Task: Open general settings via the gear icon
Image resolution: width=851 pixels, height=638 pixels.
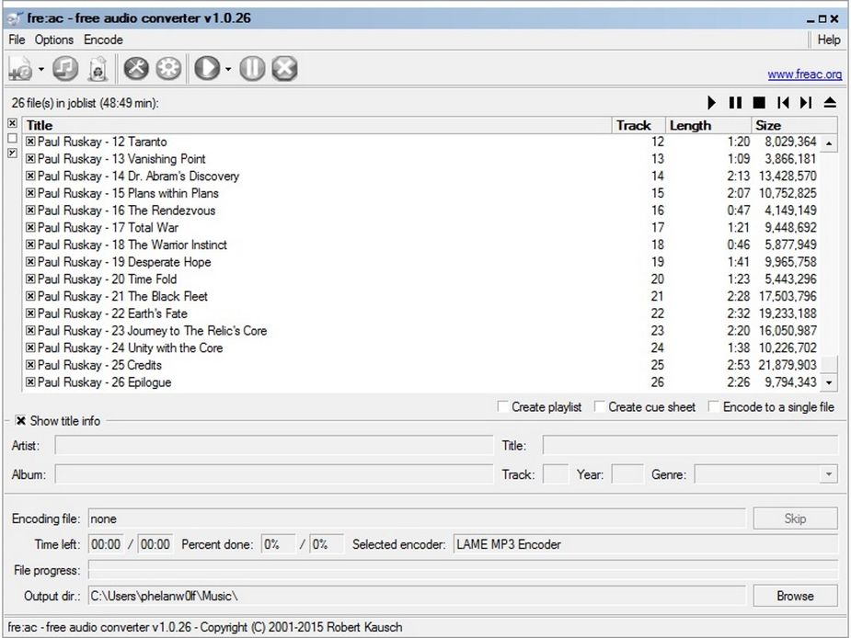Action: pyautogui.click(x=168, y=68)
